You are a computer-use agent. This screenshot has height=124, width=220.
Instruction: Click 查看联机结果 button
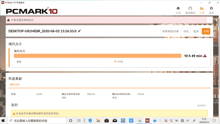coord(170,31)
